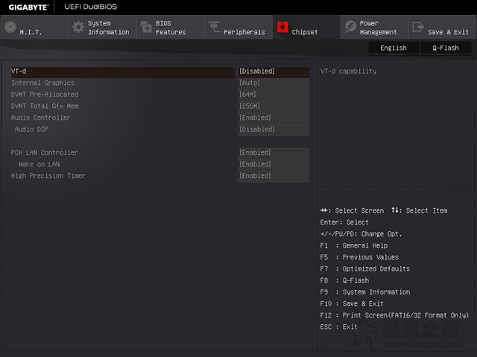Screen dimensions: 477x357
Task: Click the BIOS Features chip icon
Action: tap(145, 28)
